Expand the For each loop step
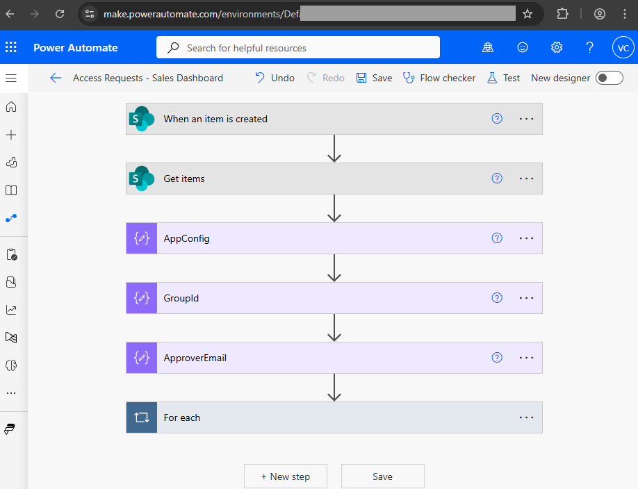Screen dimensions: 638x489 point(334,418)
